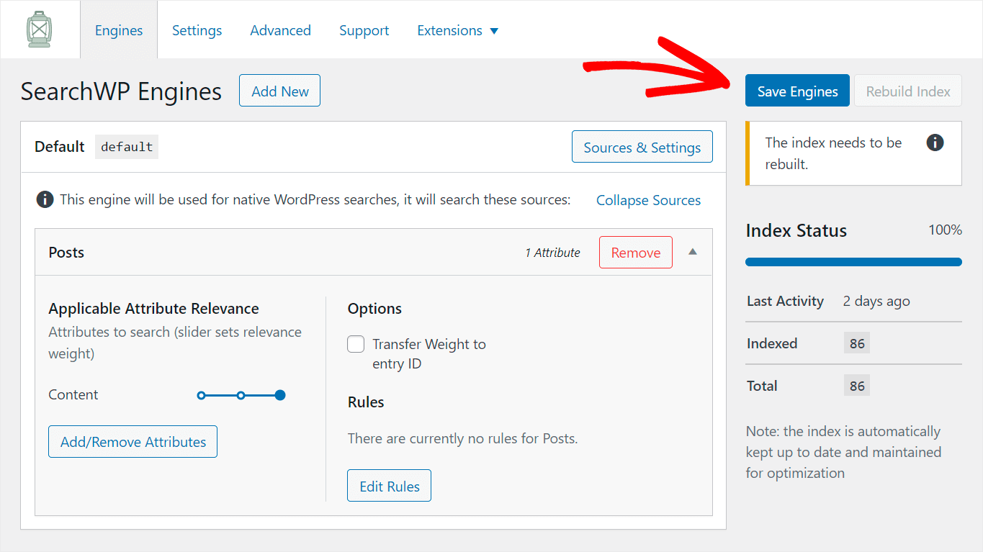This screenshot has height=552, width=983.
Task: Click the 100% index status value
Action: (945, 230)
